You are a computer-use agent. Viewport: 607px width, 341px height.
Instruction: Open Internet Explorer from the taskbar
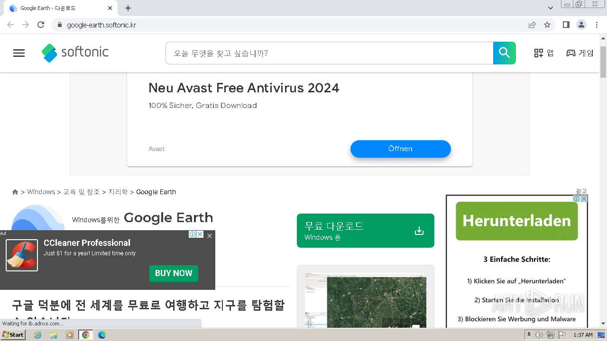coord(37,335)
